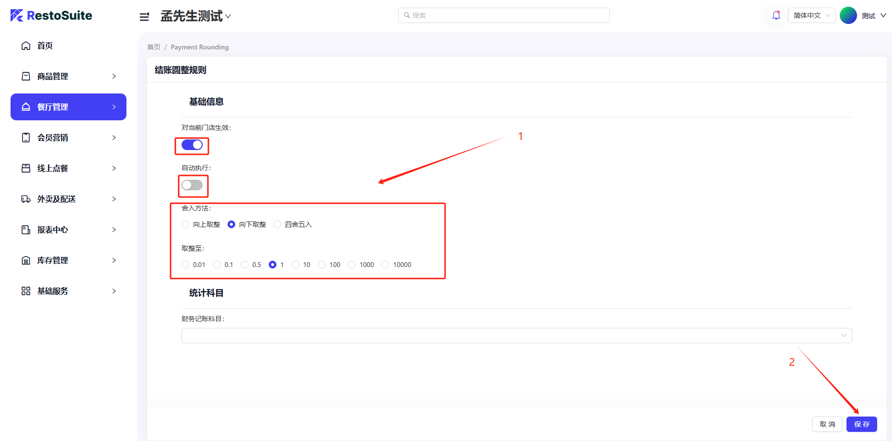Open the 会员营销 menu item

point(69,138)
